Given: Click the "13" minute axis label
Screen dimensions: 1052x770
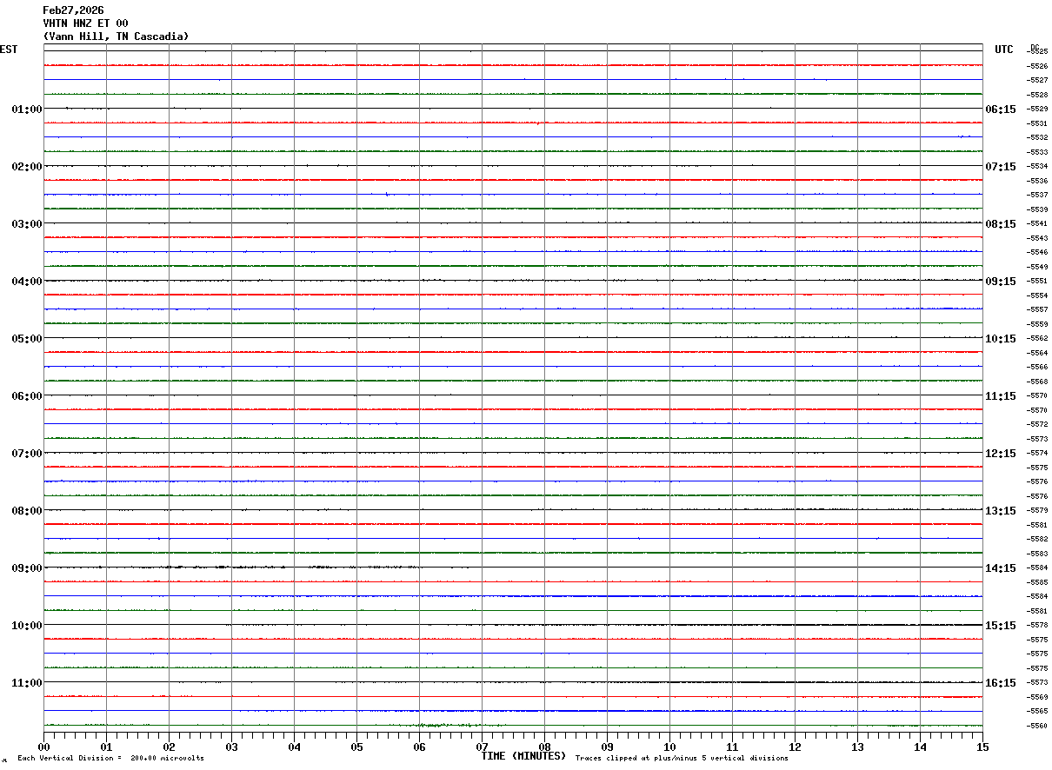Looking at the screenshot, I should 857,747.
